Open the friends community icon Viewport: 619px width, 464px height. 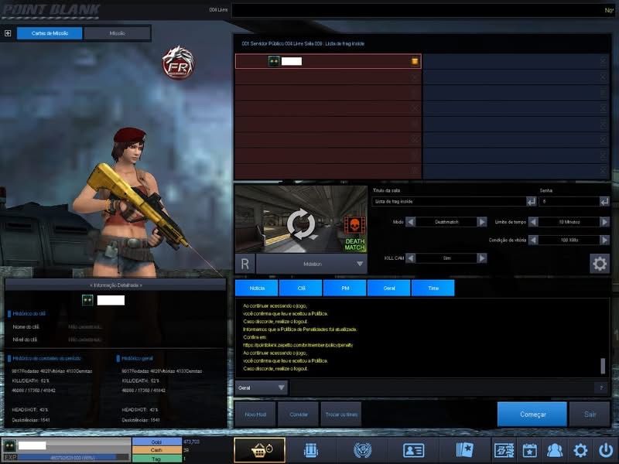point(555,450)
